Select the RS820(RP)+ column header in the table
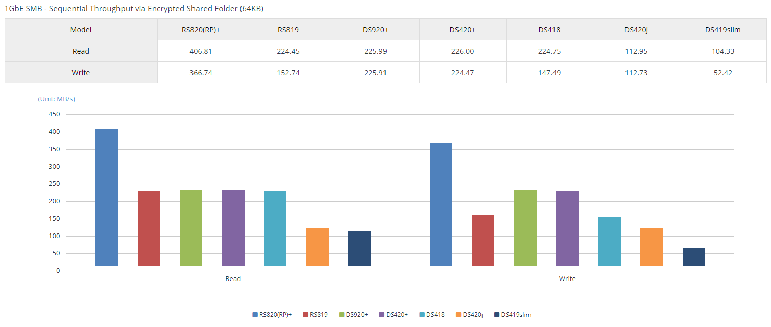This screenshot has width=771, height=327. pyautogui.click(x=201, y=30)
